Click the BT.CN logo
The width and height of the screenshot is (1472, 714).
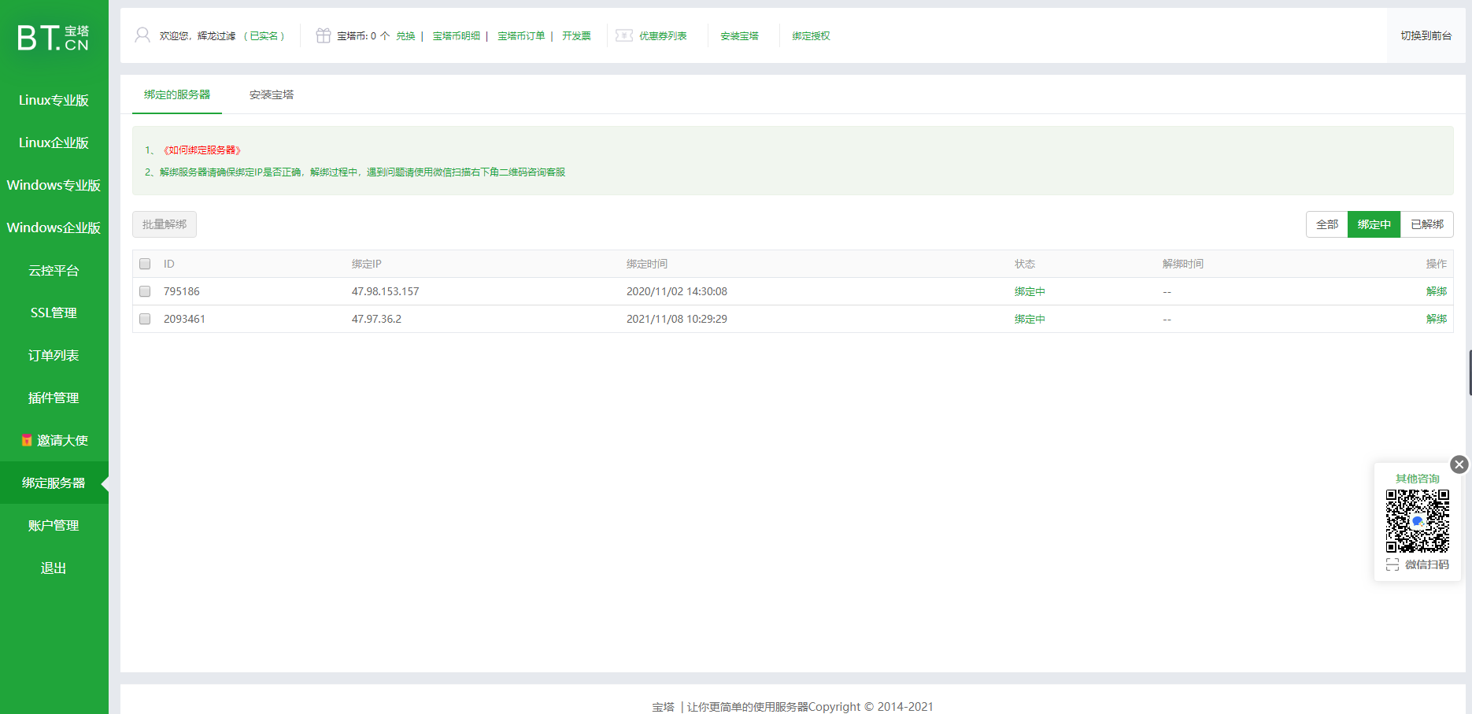[54, 37]
